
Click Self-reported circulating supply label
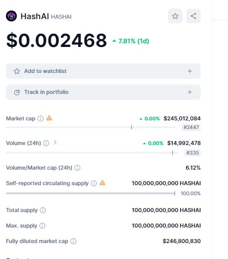coord(47,183)
